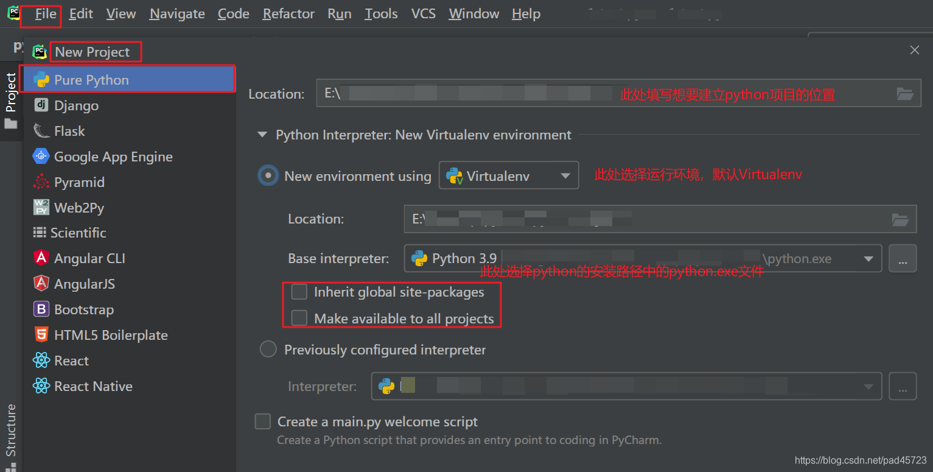Open the Interpreter dropdown arrow
This screenshot has height=472, width=933.
click(x=868, y=387)
